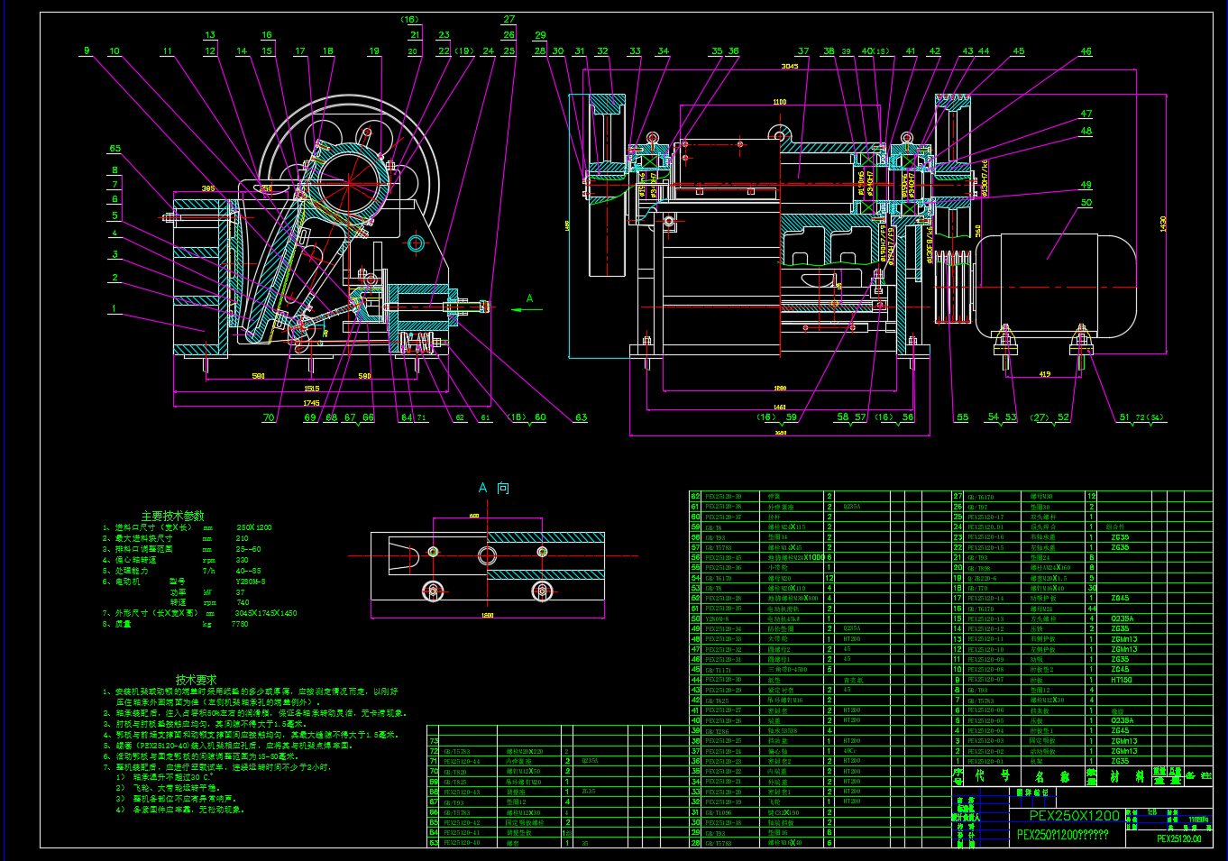1228x861 pixels.
Task: Select part callout number 63
Action: pos(581,417)
